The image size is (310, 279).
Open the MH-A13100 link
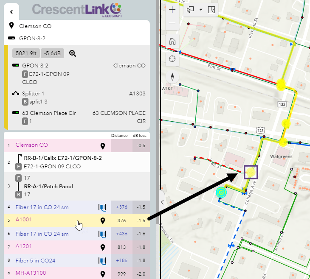[x=31, y=273]
